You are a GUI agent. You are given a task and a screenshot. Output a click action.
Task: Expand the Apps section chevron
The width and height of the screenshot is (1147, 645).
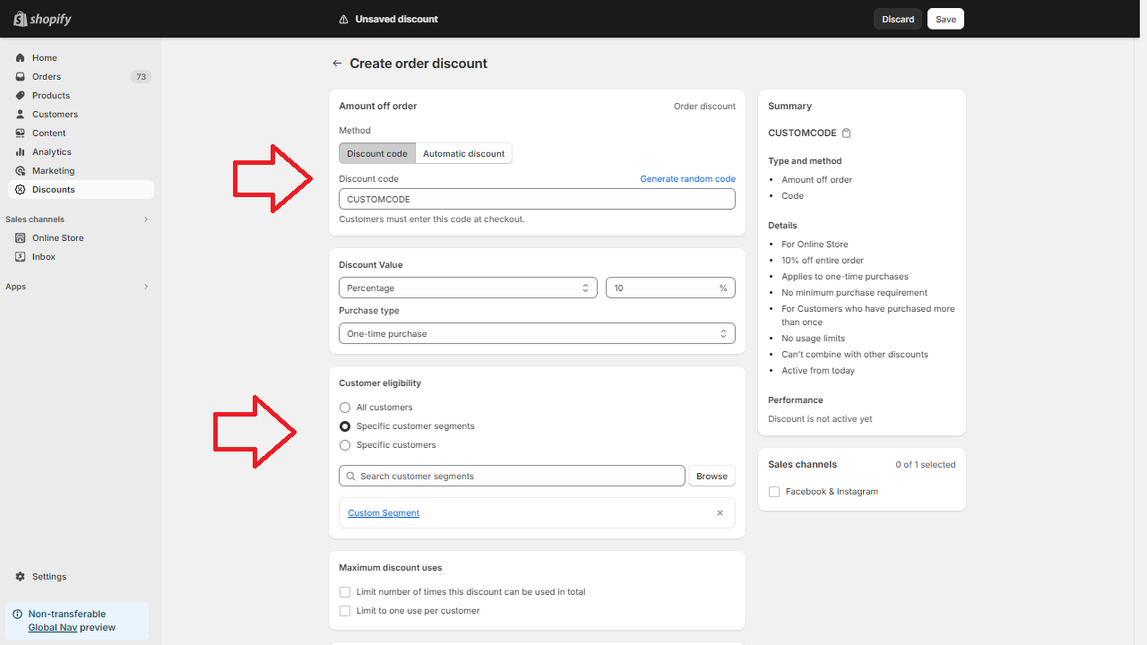pyautogui.click(x=146, y=287)
